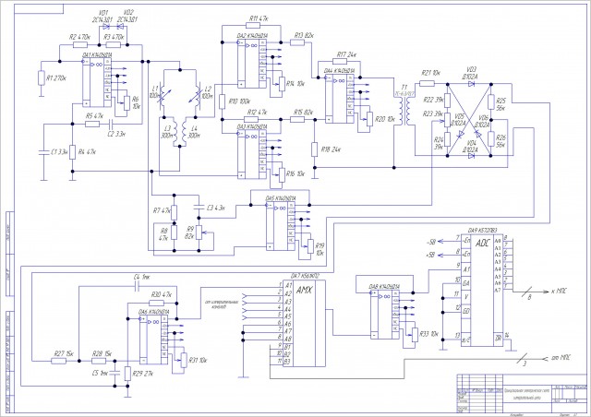This screenshot has width=591, height=417.
Task: Select the R33 10k label
Action: tap(428, 334)
